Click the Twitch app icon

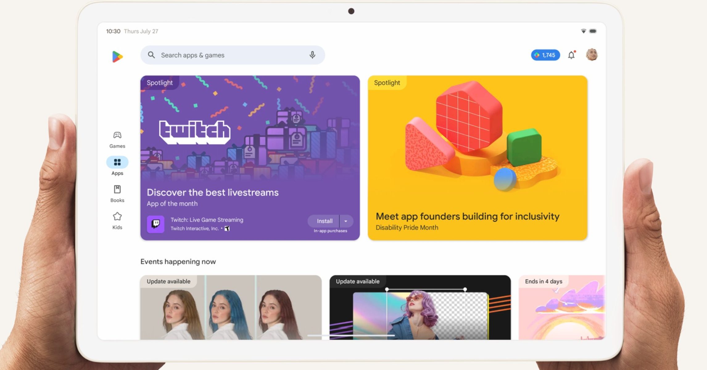click(x=155, y=224)
